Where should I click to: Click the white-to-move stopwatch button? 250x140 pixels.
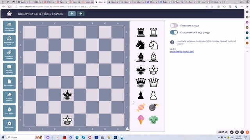tap(9, 111)
